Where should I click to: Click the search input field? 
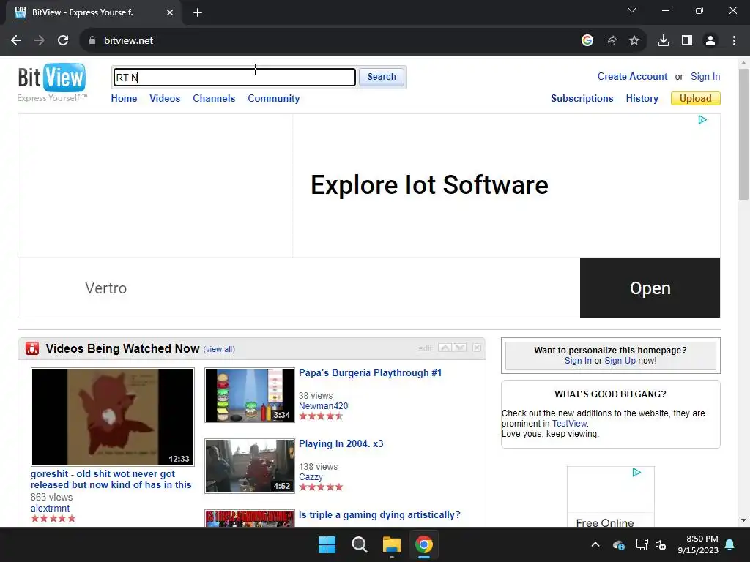[x=234, y=78]
